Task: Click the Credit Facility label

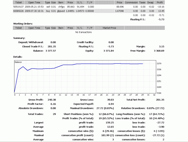Action: (85, 42)
